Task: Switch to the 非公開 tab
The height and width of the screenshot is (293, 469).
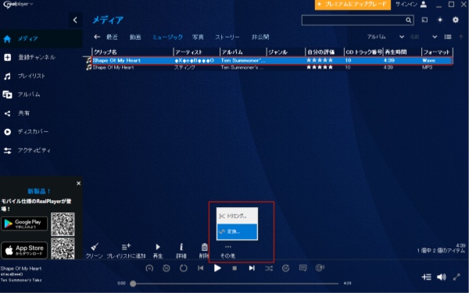Action: [x=260, y=37]
